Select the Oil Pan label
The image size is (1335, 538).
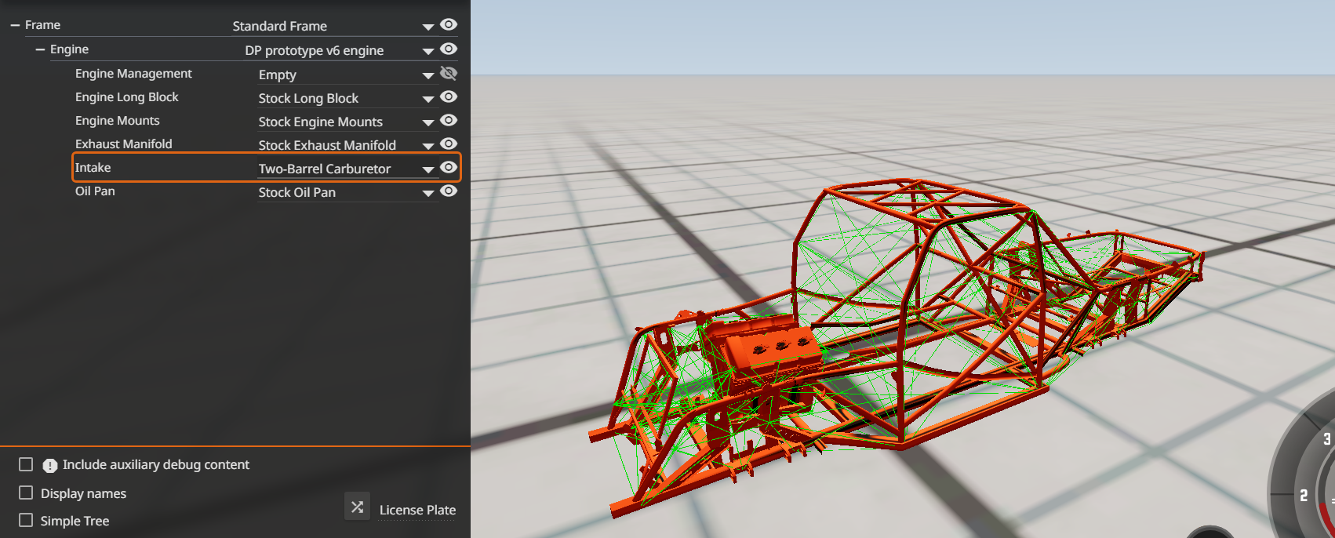95,191
